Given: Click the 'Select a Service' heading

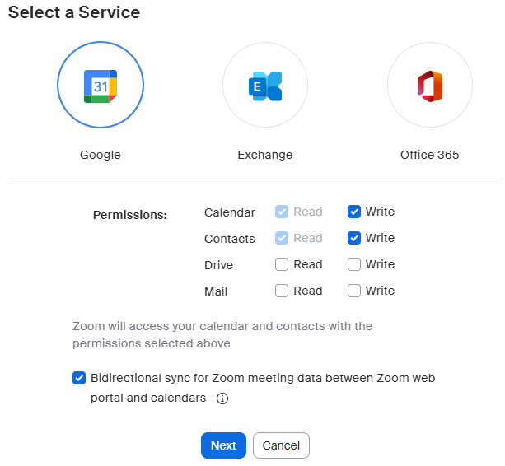Looking at the screenshot, I should coord(74,13).
